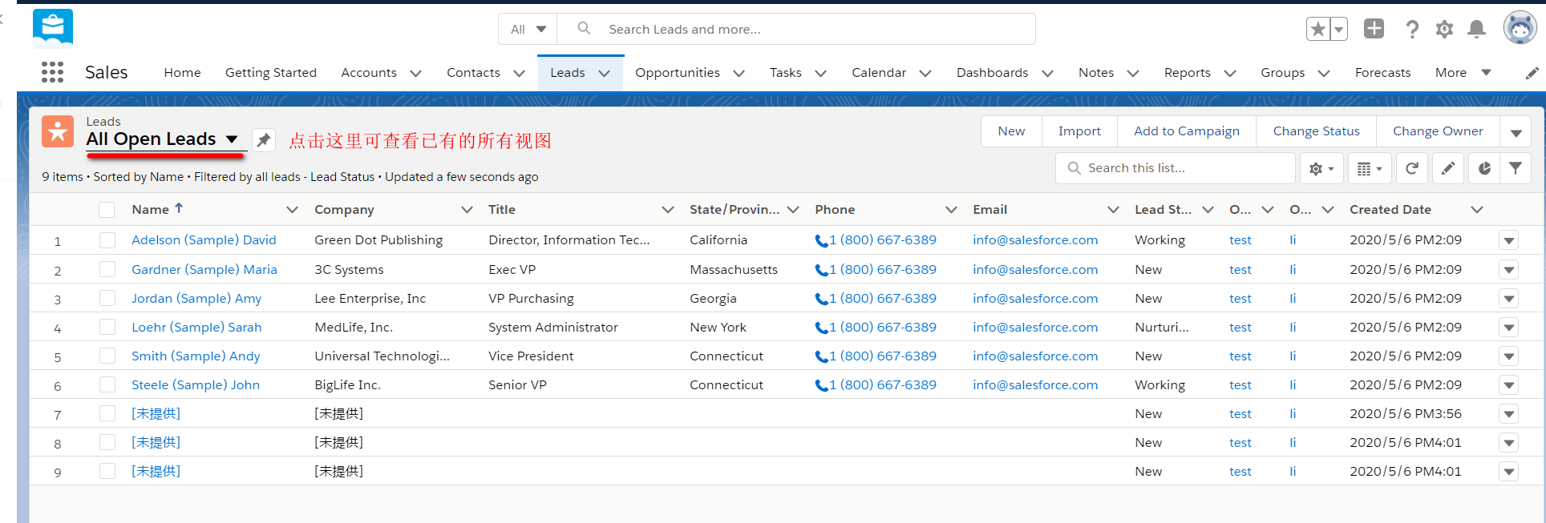The height and width of the screenshot is (523, 1546).
Task: Open the Created Date column menu chevron
Action: pos(1477,210)
